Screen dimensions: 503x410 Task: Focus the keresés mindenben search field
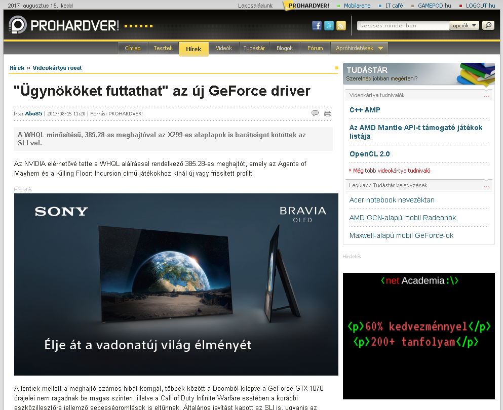403,25
